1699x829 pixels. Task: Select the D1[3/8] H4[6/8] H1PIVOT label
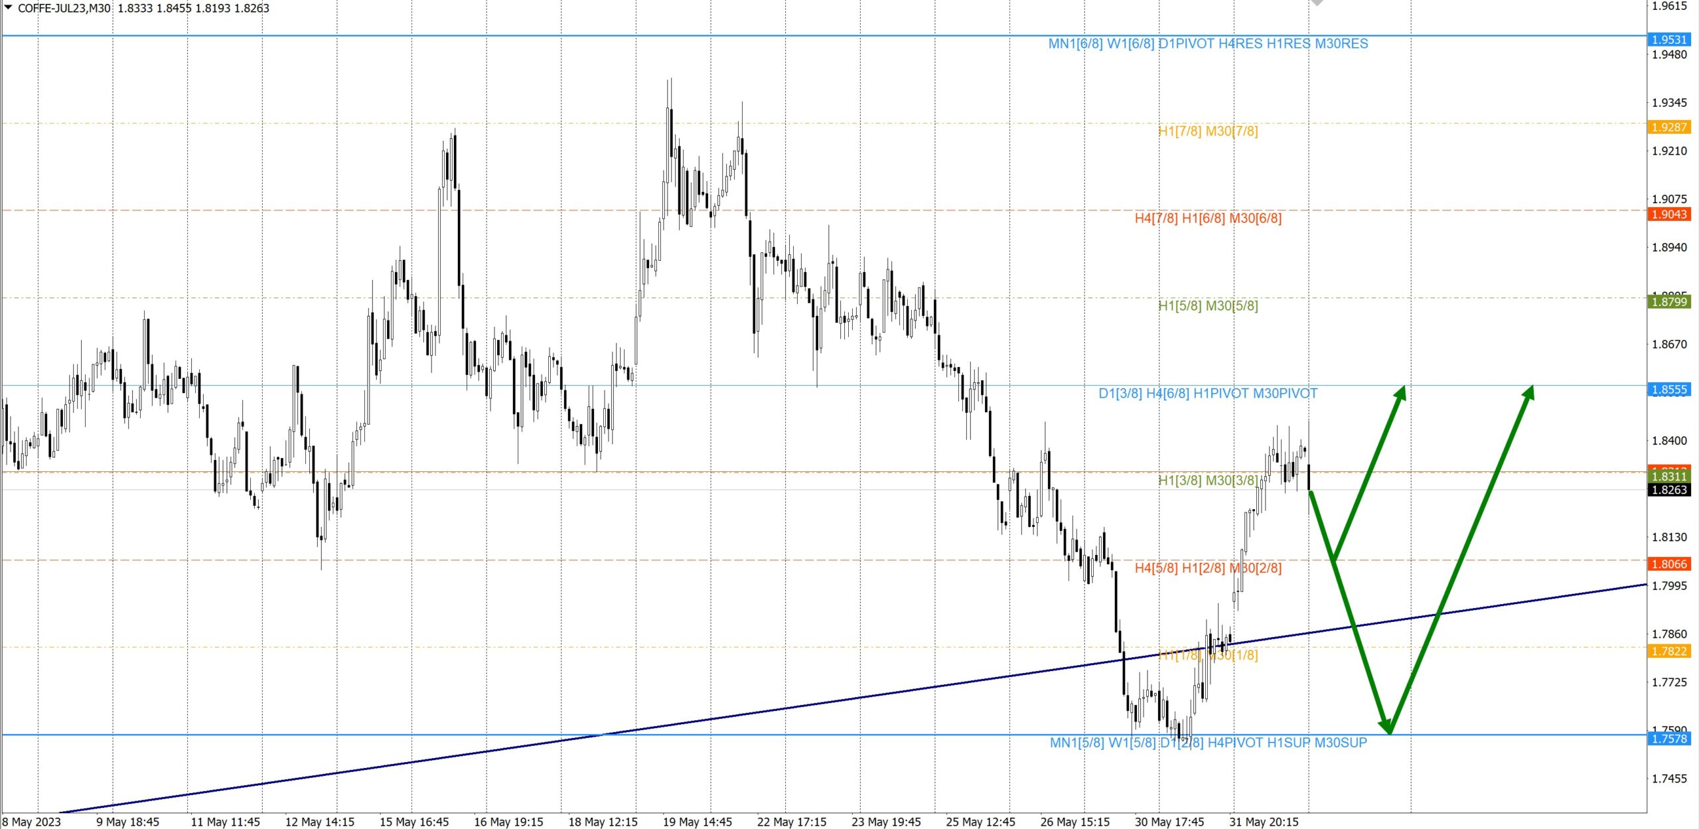(1208, 394)
